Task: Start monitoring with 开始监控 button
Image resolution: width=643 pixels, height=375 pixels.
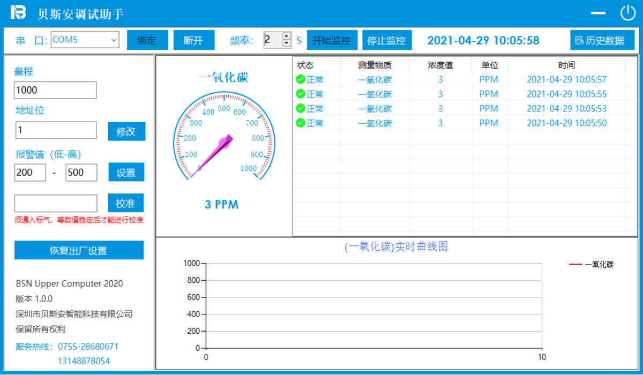Action: 332,40
